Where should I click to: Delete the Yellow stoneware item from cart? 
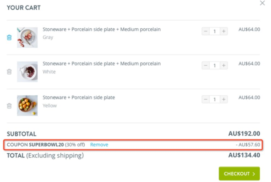[9, 106]
